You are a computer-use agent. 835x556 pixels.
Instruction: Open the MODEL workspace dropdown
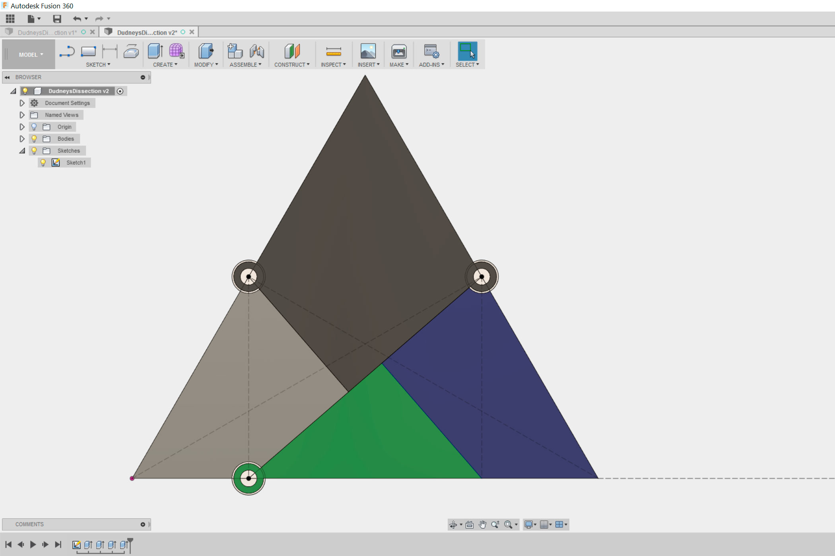[x=31, y=54]
